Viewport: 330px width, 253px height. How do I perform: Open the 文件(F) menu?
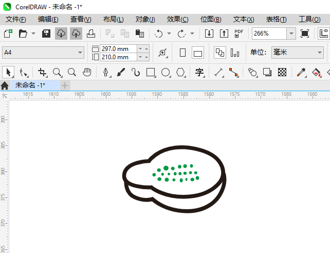16,20
